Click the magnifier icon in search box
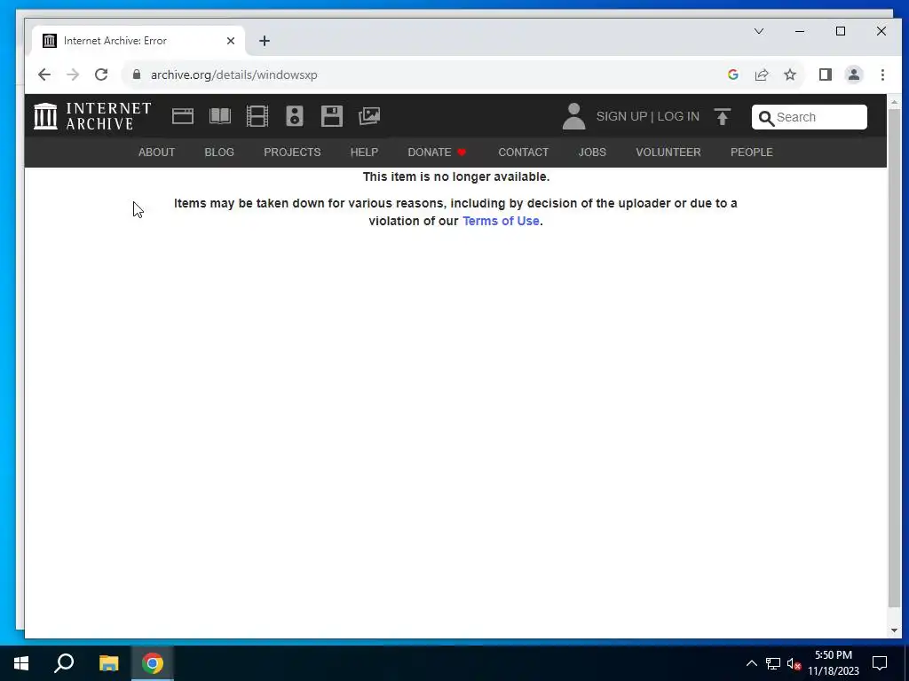This screenshot has width=909, height=681. pyautogui.click(x=766, y=118)
